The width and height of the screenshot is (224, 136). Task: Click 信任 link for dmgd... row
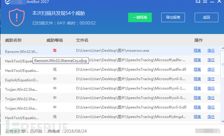(x=211, y=117)
